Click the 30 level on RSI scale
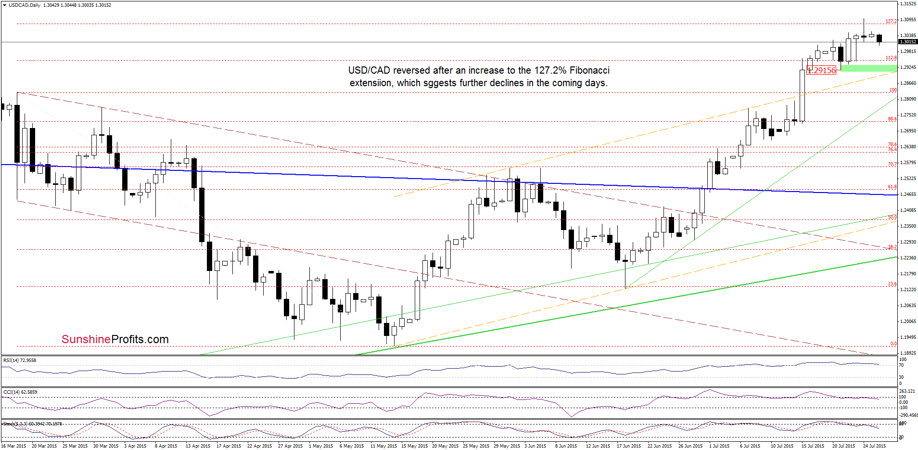 point(902,377)
